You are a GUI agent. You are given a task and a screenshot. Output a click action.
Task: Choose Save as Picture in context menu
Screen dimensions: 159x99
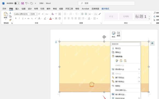pyautogui.click(x=126, y=90)
